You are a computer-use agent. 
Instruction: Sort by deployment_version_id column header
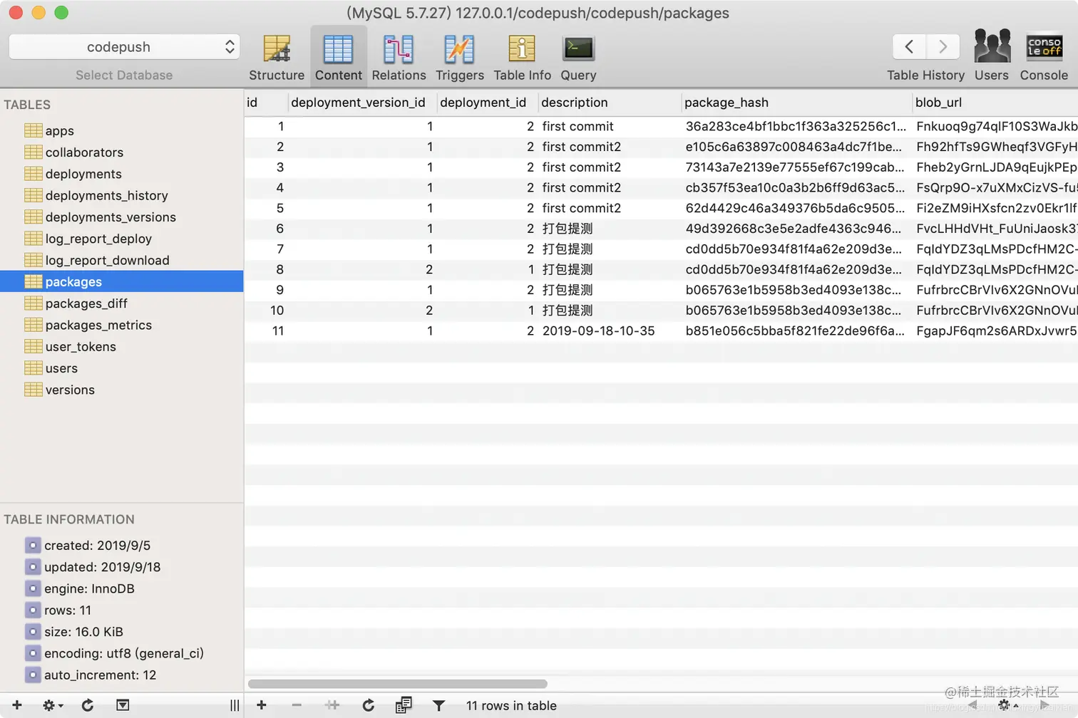[x=362, y=103]
